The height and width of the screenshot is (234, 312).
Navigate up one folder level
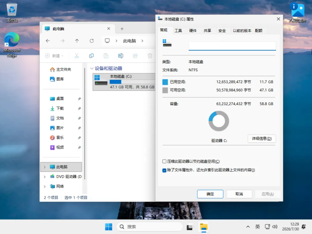[x=77, y=41]
